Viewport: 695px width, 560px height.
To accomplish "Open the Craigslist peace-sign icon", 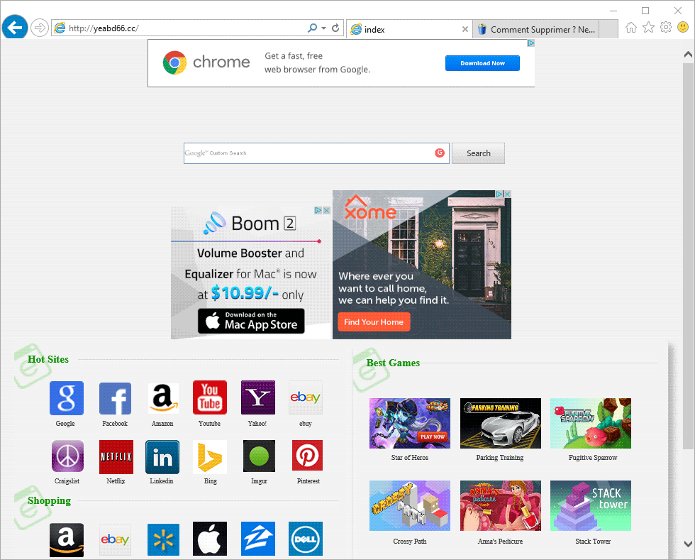I will tap(68, 456).
